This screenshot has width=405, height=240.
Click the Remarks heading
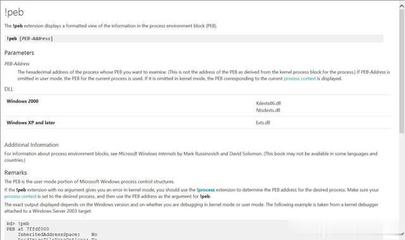(x=15, y=173)
